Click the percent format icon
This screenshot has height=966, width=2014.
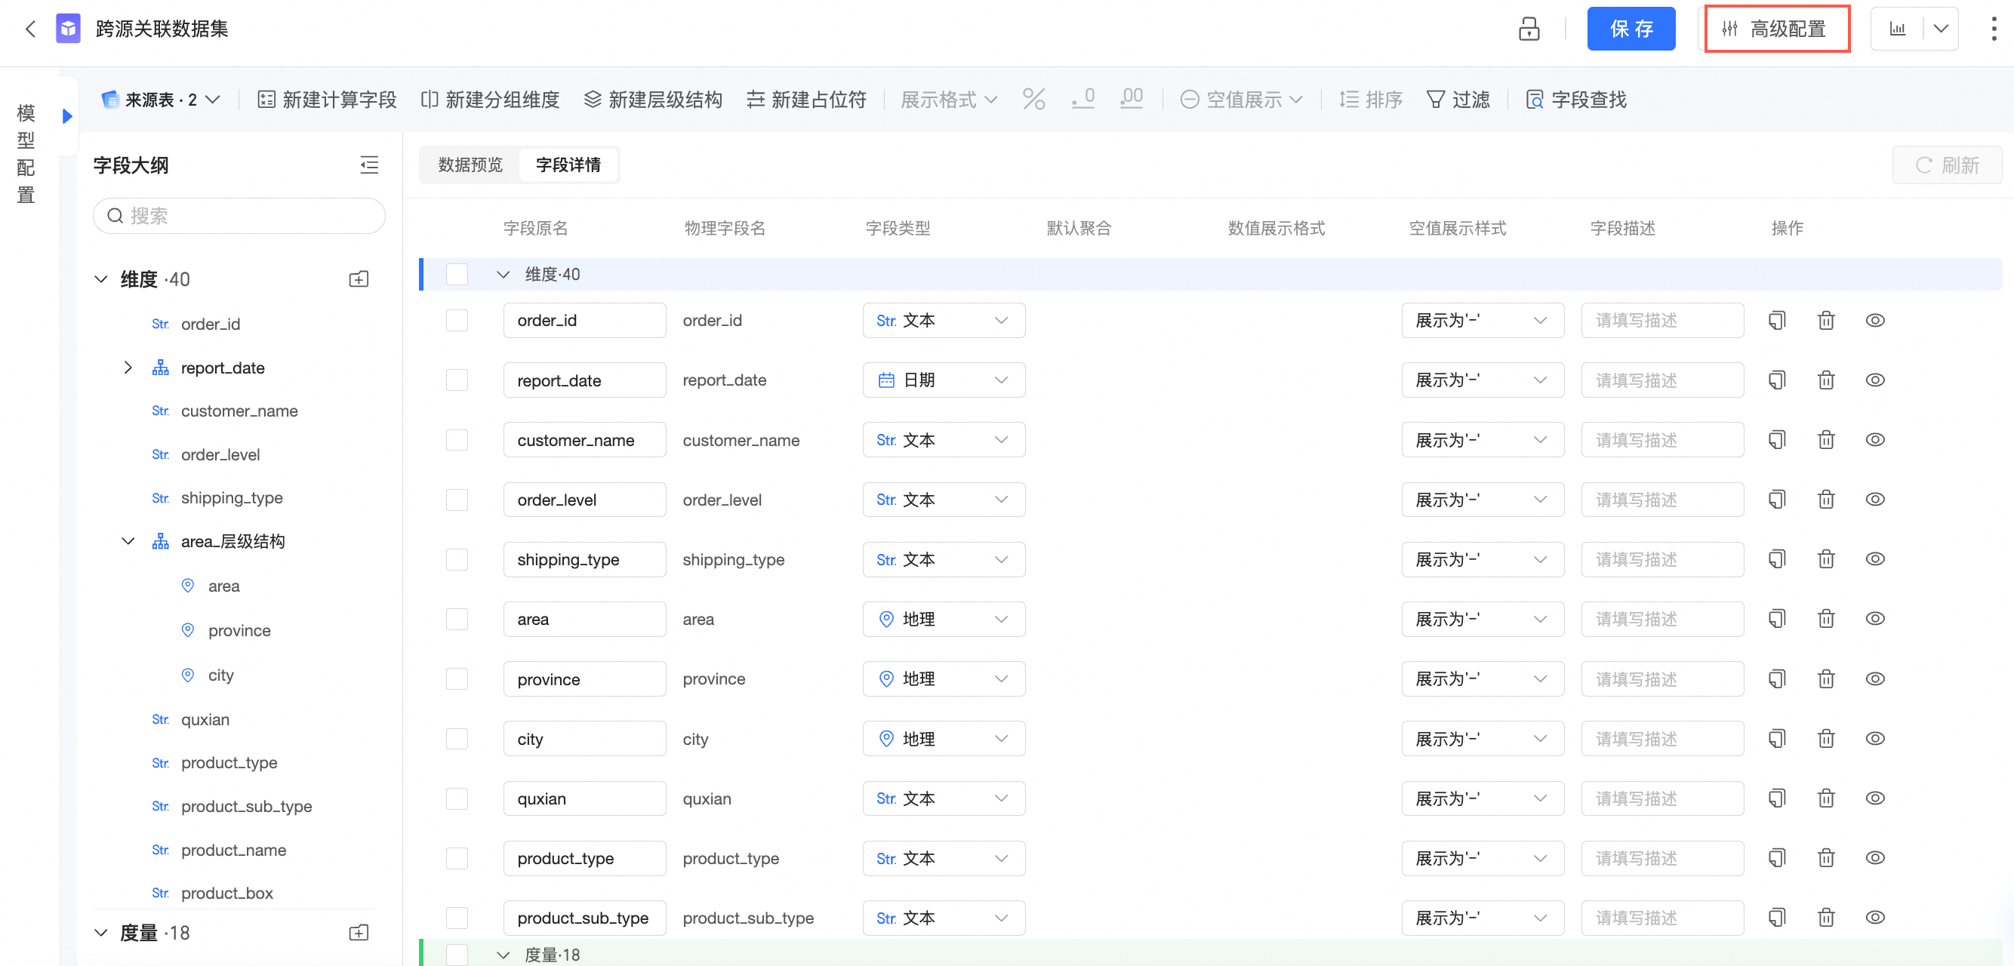click(1033, 100)
